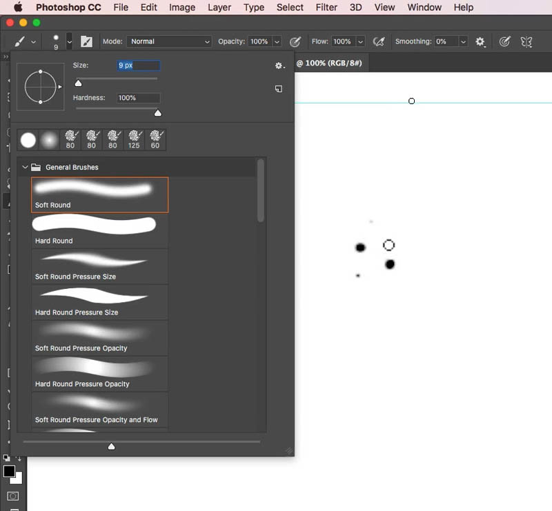Open the Mode Normal dropdown
The width and height of the screenshot is (552, 511).
tap(169, 41)
